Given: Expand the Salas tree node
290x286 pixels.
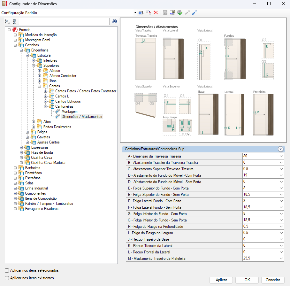Looking at the screenshot, I should 15,183.
